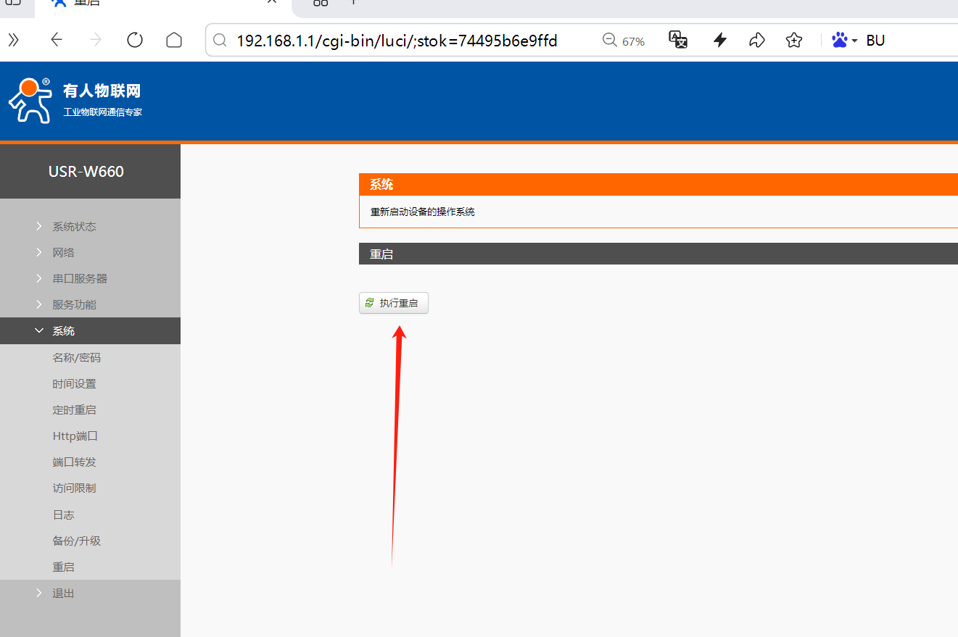Focus the address bar showing 192.168.1.1 URL
The width and height of the screenshot is (958, 637).
click(397, 41)
